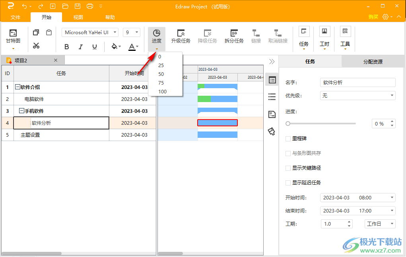
Task: Select 0 in the progress menu
Action: [x=165, y=57]
